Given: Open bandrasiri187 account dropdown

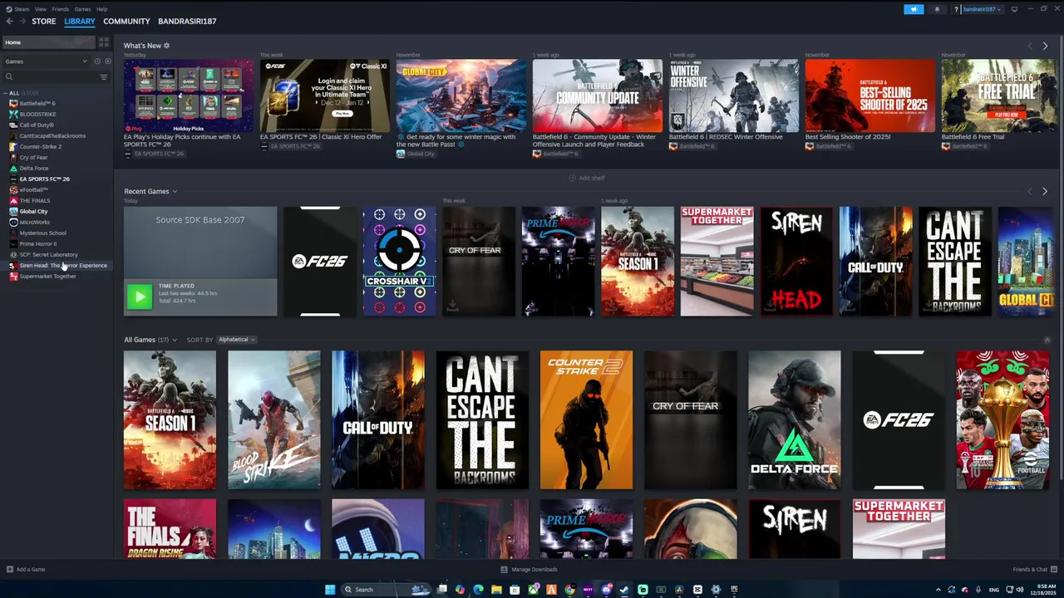Looking at the screenshot, I should [x=983, y=9].
